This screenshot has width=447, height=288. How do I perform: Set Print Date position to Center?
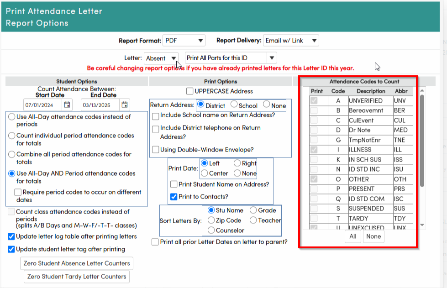coord(205,173)
